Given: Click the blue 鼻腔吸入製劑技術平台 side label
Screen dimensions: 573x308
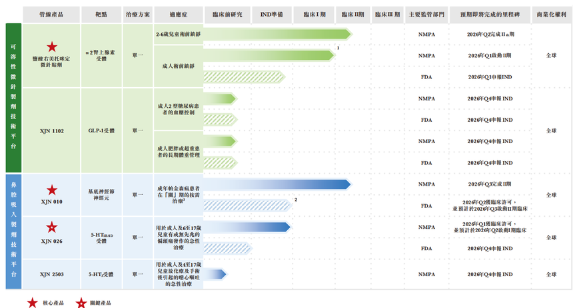Looking at the screenshot, I should pyautogui.click(x=13, y=231).
